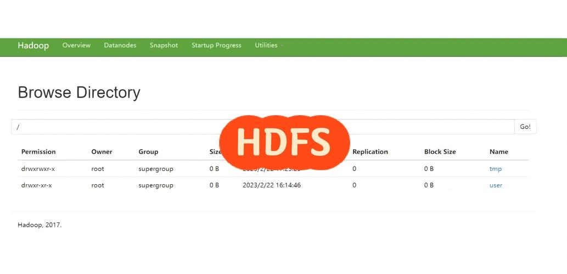Select the Owner column header
The width and height of the screenshot is (567, 274).
pos(102,152)
